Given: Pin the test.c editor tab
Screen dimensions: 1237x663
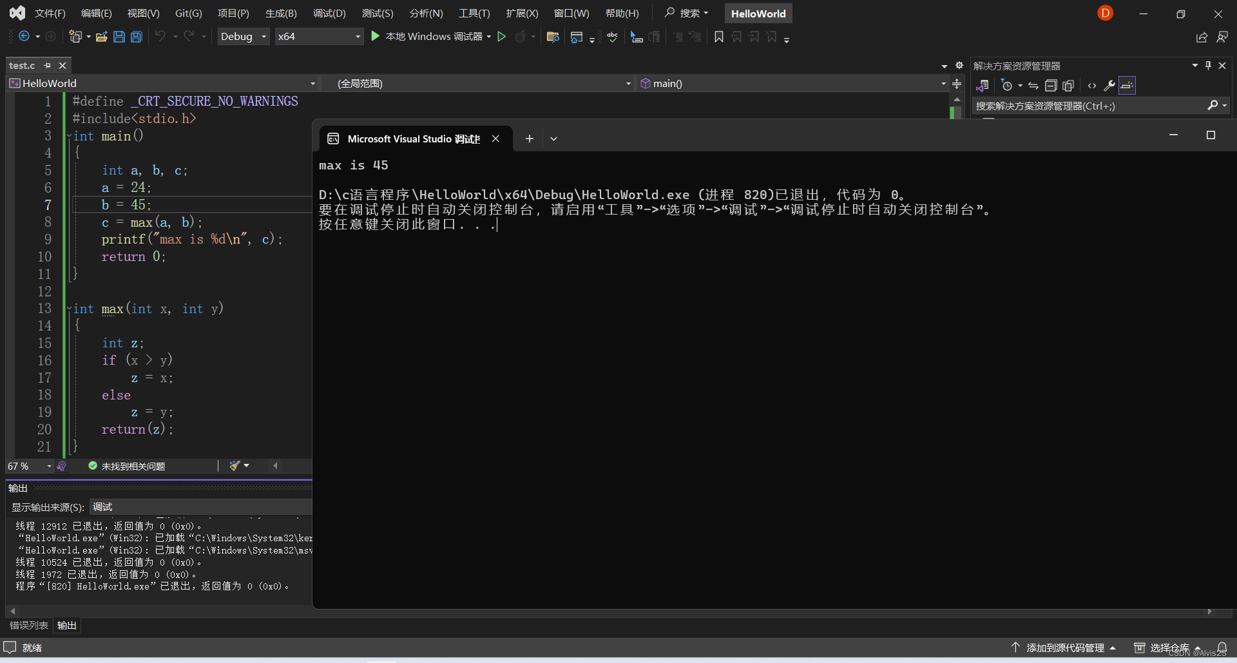Looking at the screenshot, I should 46,65.
